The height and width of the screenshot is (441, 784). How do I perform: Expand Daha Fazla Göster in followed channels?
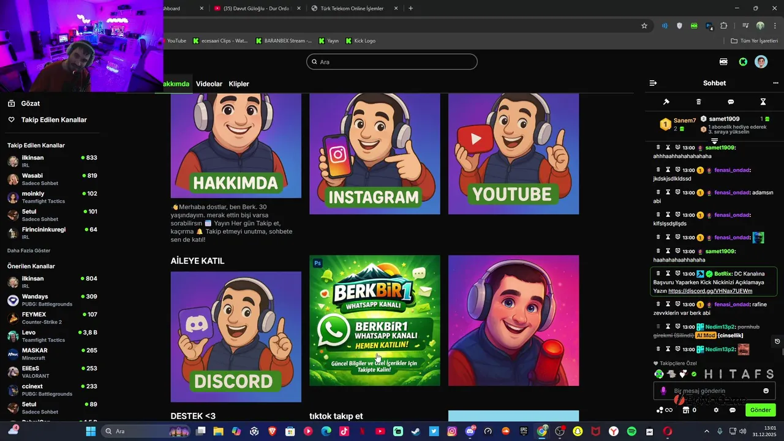[x=29, y=251]
